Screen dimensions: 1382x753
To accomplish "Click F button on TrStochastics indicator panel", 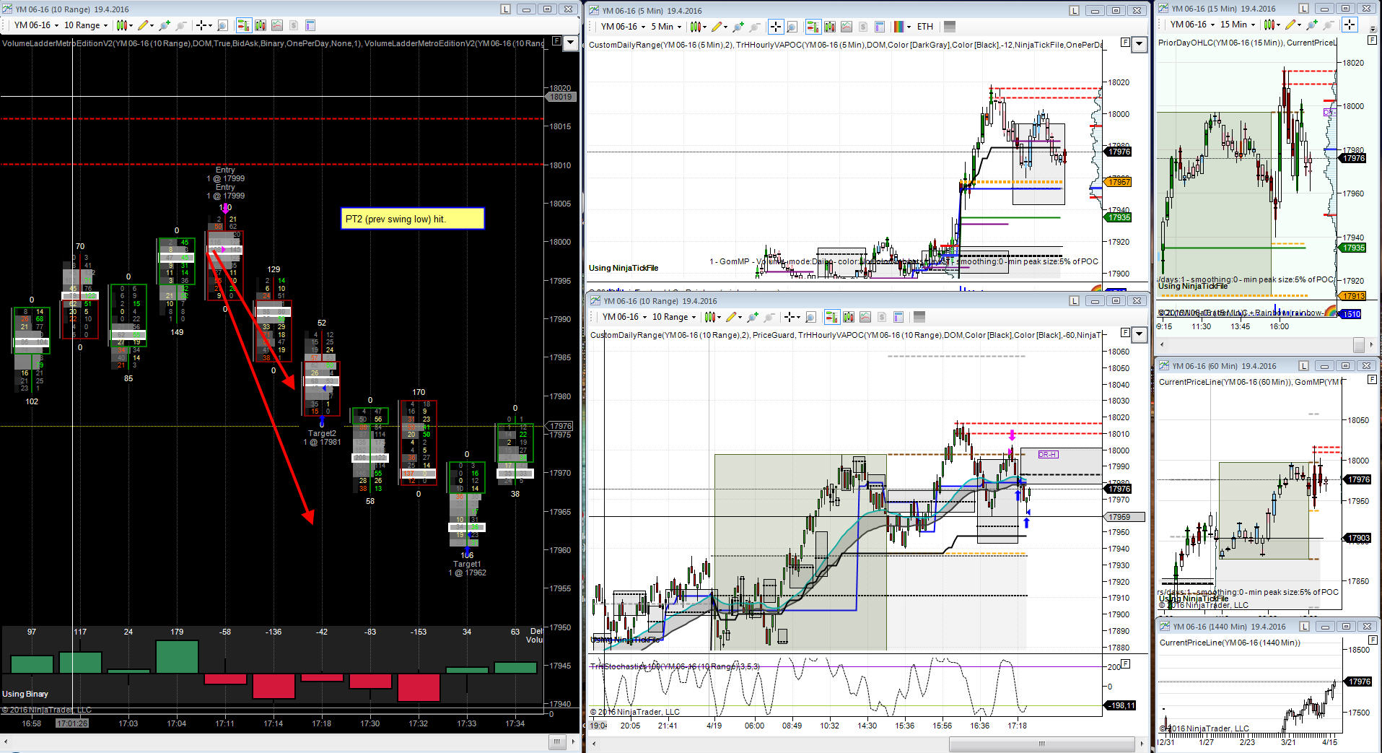I will tap(1125, 663).
